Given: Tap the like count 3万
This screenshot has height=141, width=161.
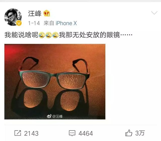Looking at the screenshot, I should pos(140,133).
